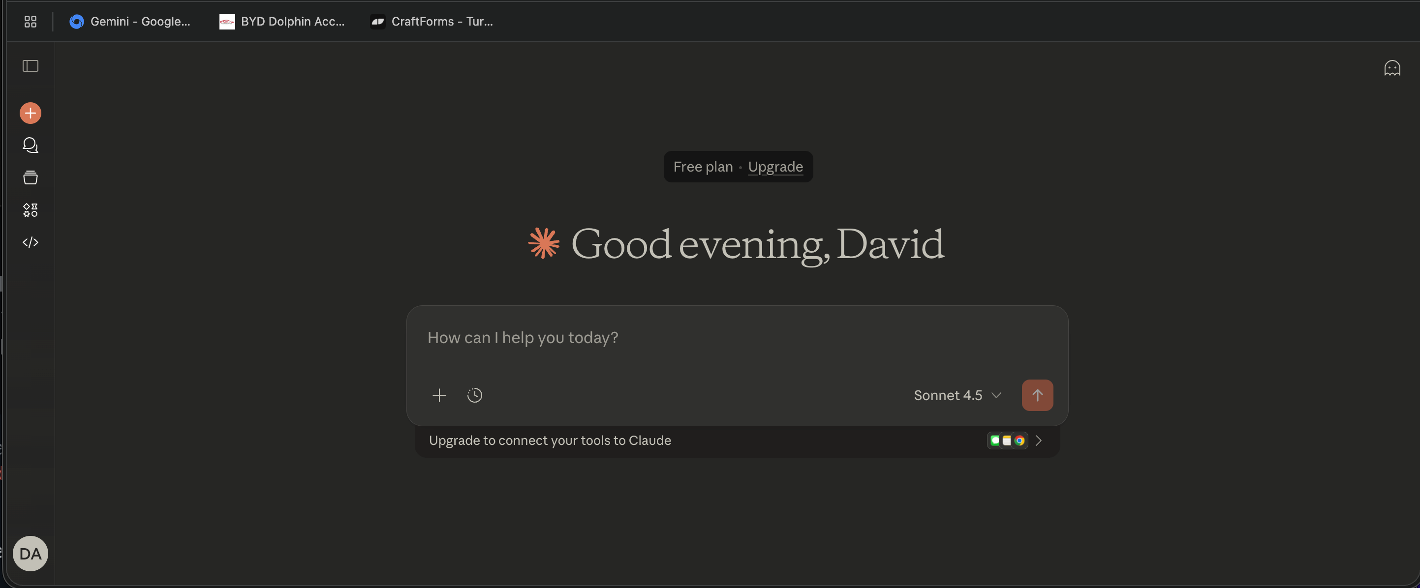Screen dimensions: 1420x588
Task: Start a new chat with the plus icon
Action: tap(31, 113)
